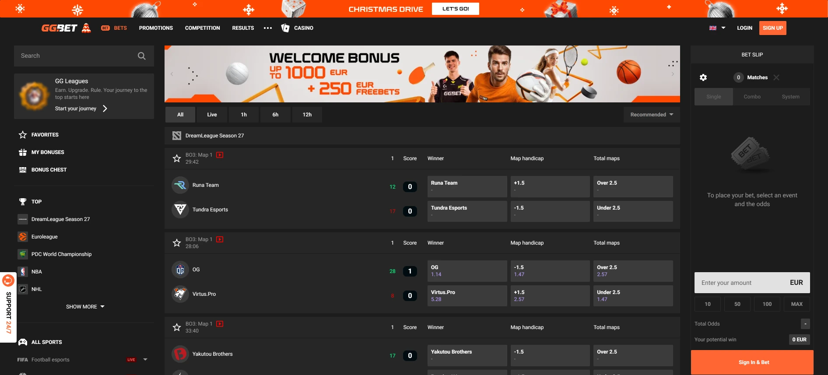This screenshot has height=375, width=828.
Task: Open Recommended sort dropdown
Action: click(652, 115)
